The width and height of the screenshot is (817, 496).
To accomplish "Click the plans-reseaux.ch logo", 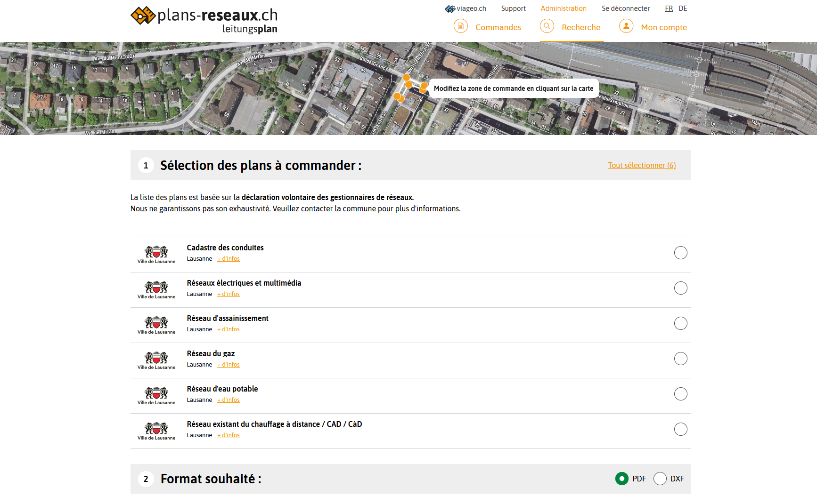I will [204, 20].
